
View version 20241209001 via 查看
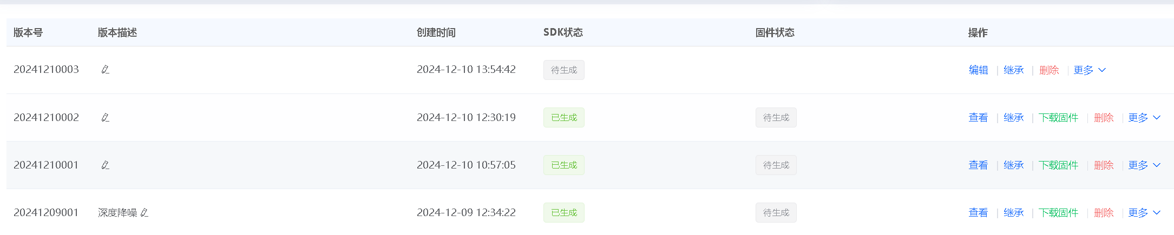(978, 213)
